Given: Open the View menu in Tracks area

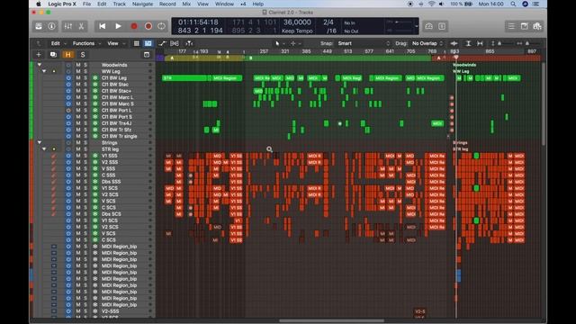Looking at the screenshot, I should (x=115, y=43).
